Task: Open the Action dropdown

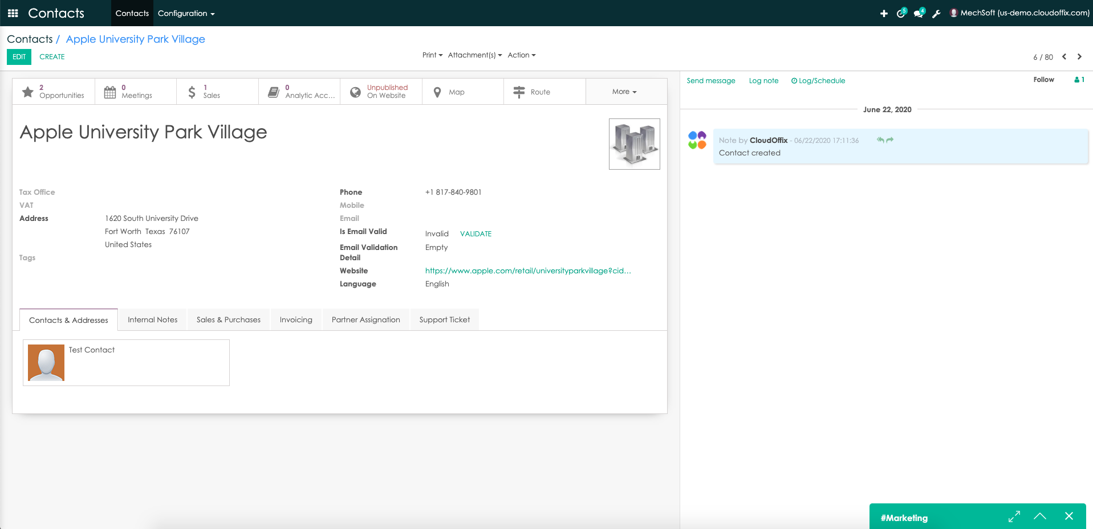Action: [x=522, y=55]
